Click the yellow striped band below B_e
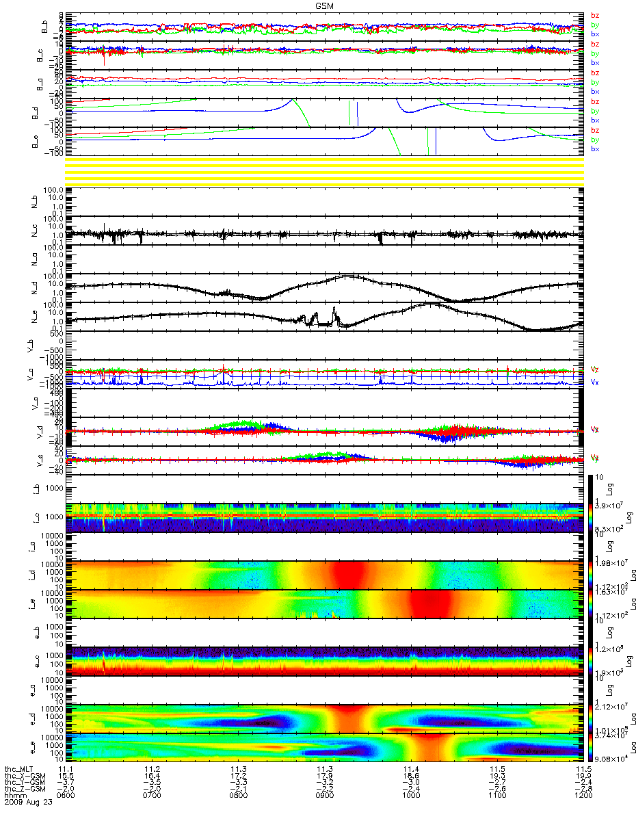 pos(325,171)
